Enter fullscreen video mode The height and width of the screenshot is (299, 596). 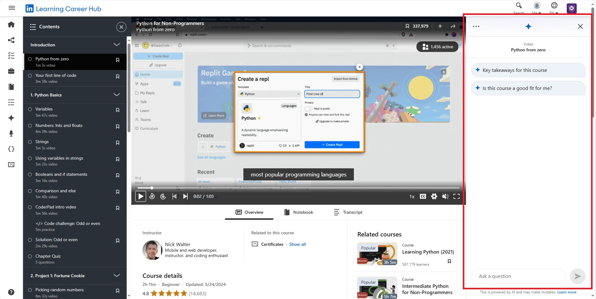[457, 196]
